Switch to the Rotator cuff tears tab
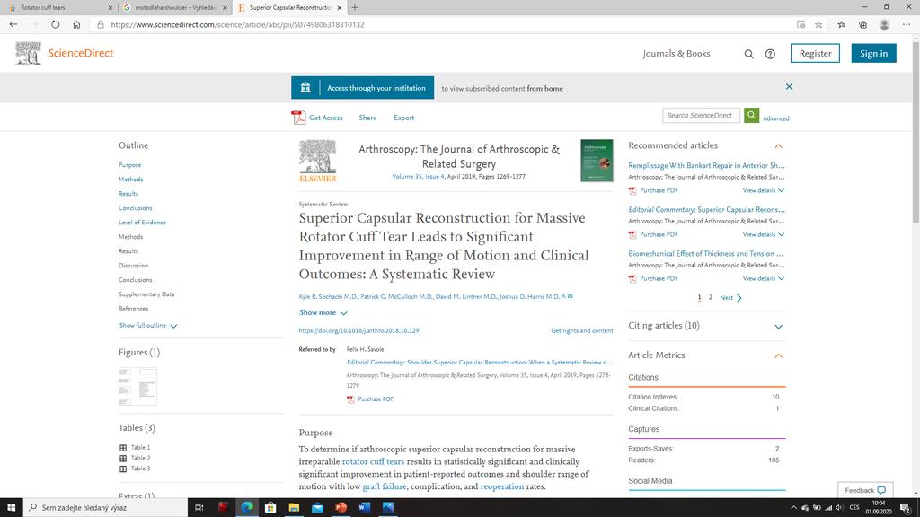 (58, 7)
